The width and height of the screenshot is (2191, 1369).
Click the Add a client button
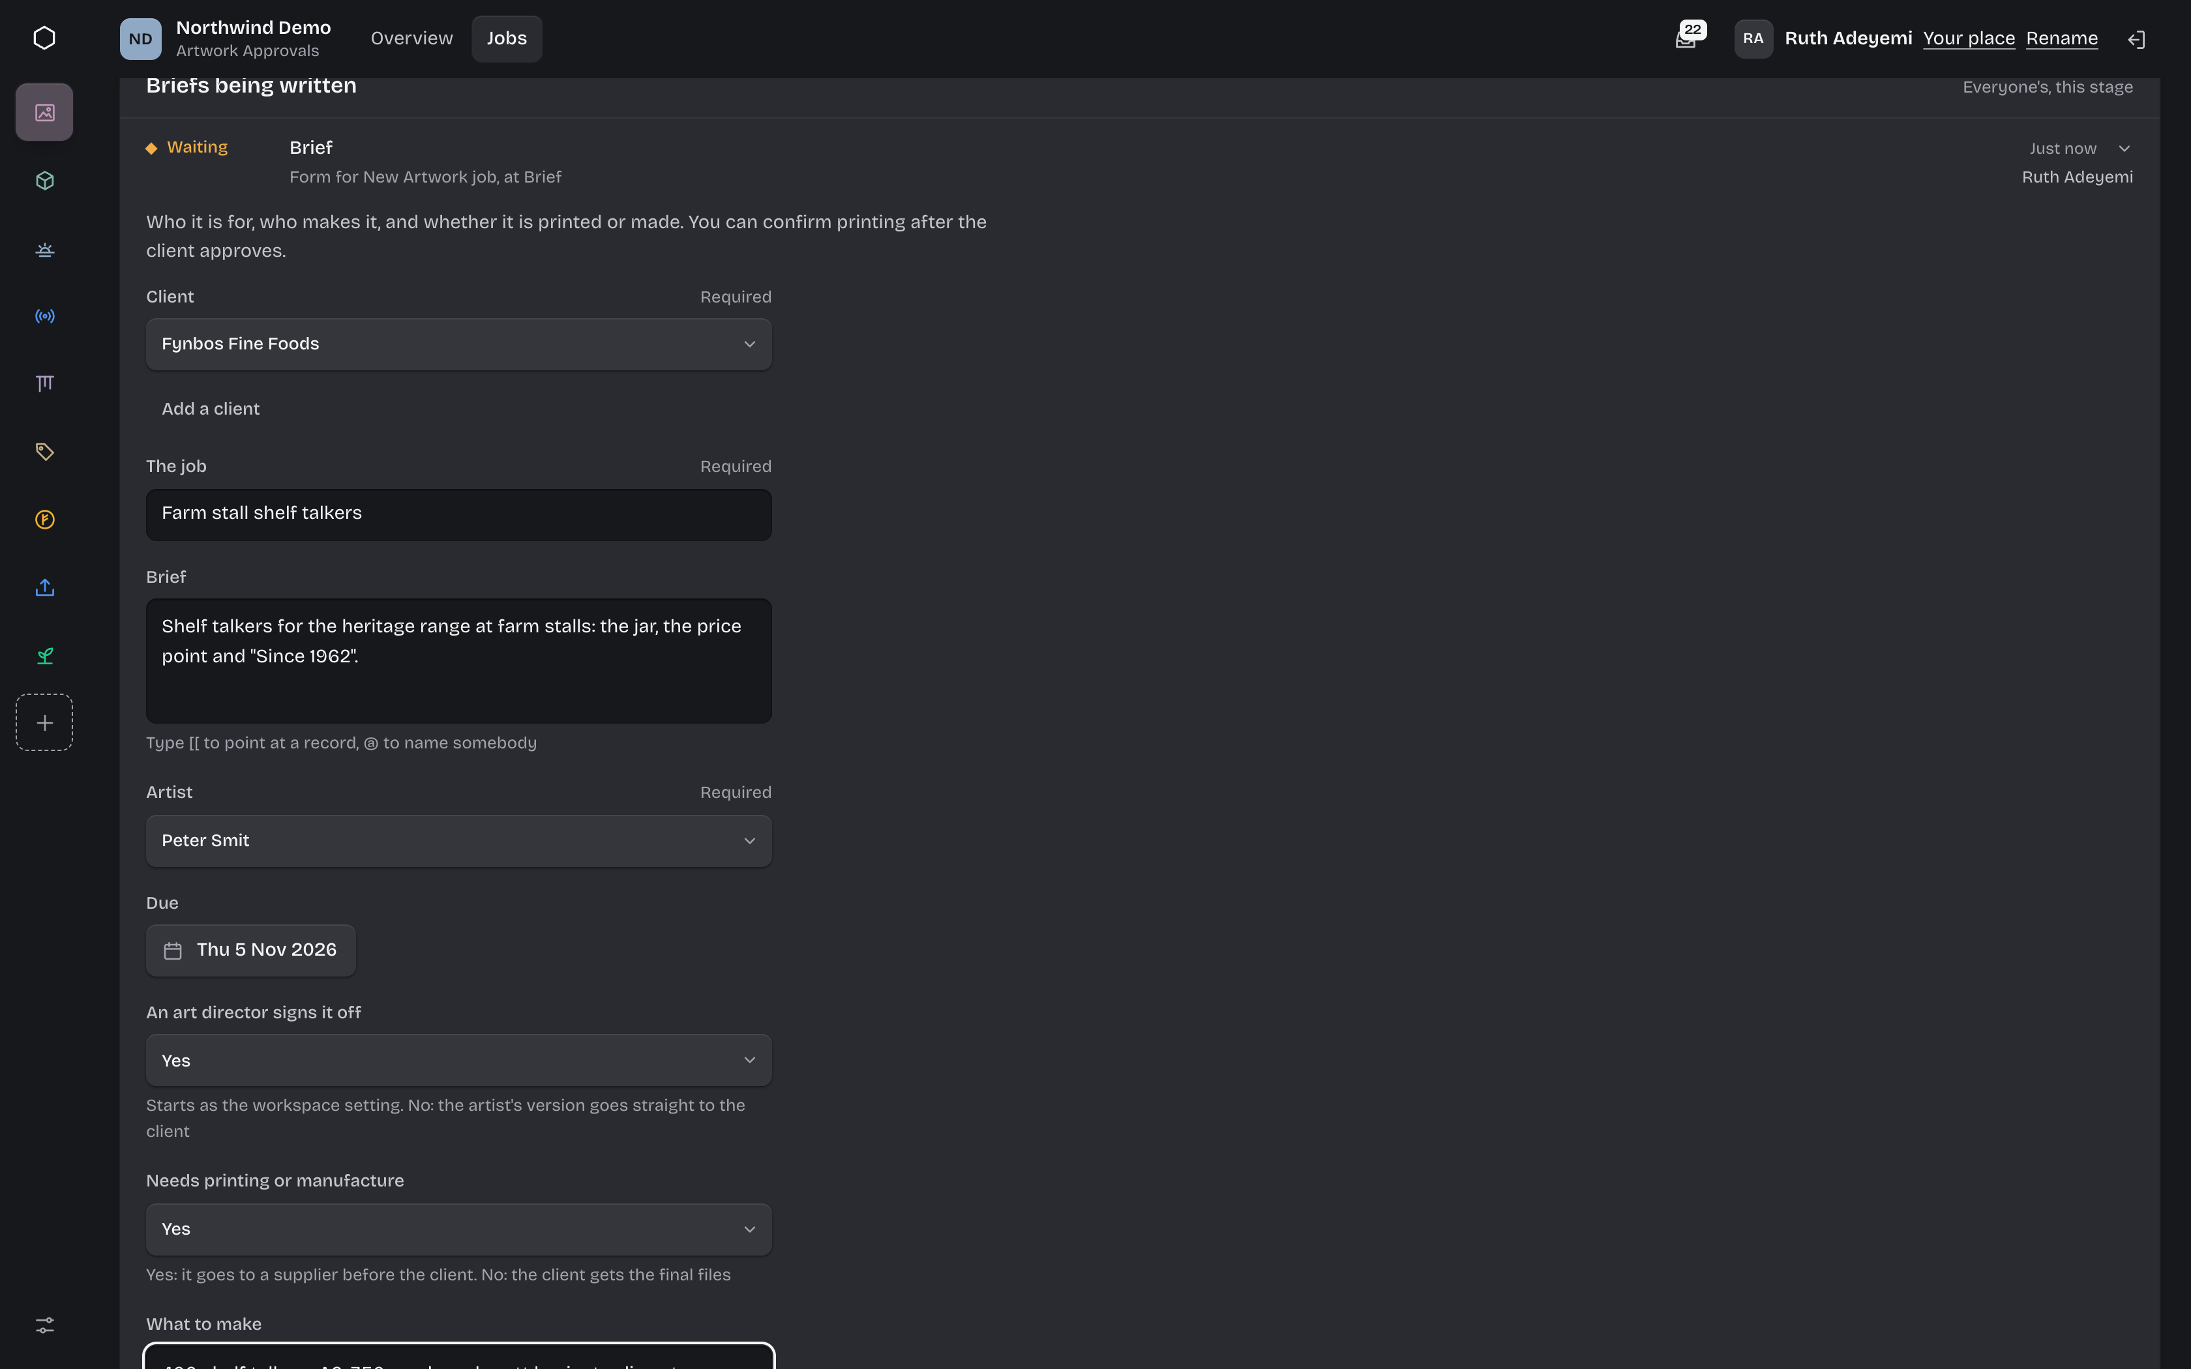click(210, 409)
